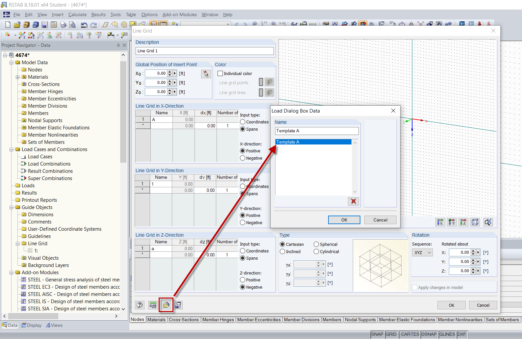
Task: Choose the Inclined grid type
Action: pyautogui.click(x=282, y=251)
